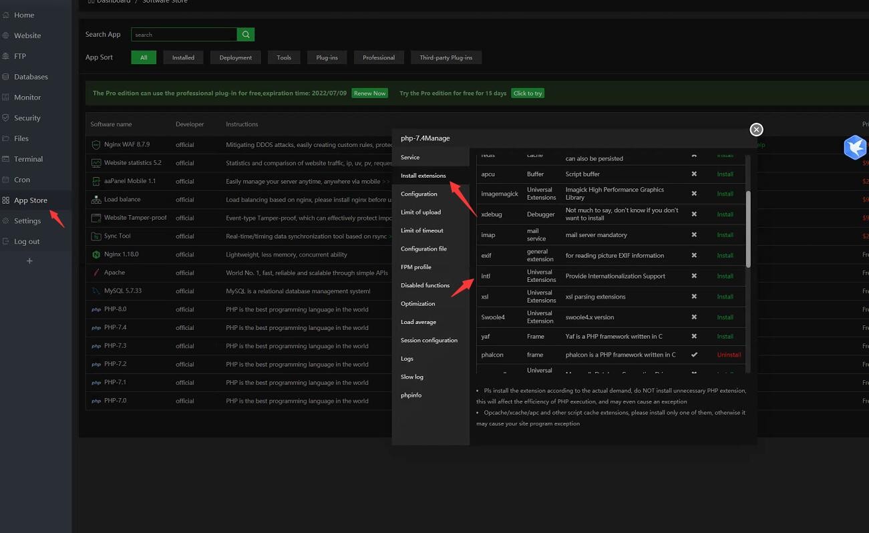The height and width of the screenshot is (533, 869).
Task: Select the Installed app sort filter
Action: pyautogui.click(x=183, y=57)
